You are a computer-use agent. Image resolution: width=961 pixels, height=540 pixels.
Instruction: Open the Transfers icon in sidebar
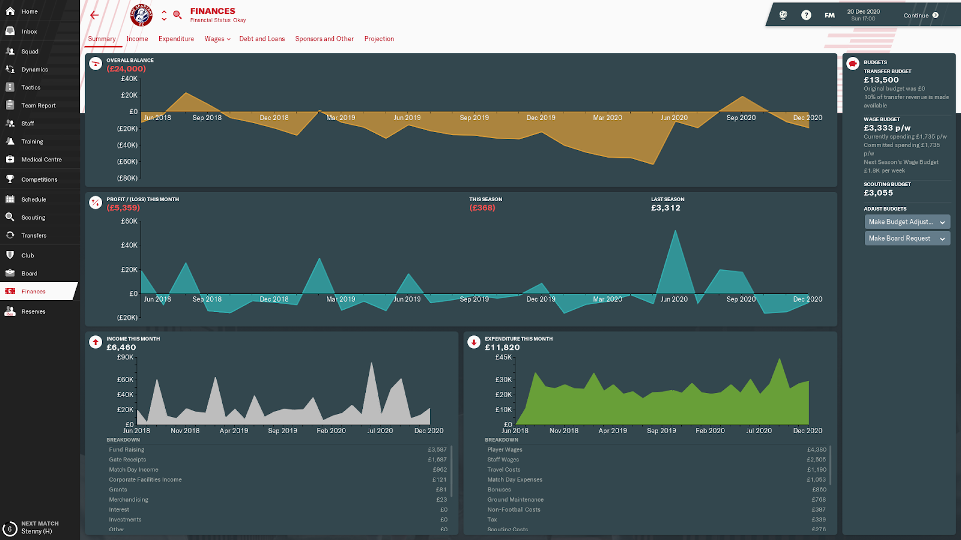10,235
